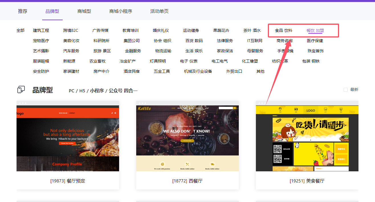This screenshot has height=202, width=375.
Task: Select the 其他 category
Action: [x=260, y=71]
